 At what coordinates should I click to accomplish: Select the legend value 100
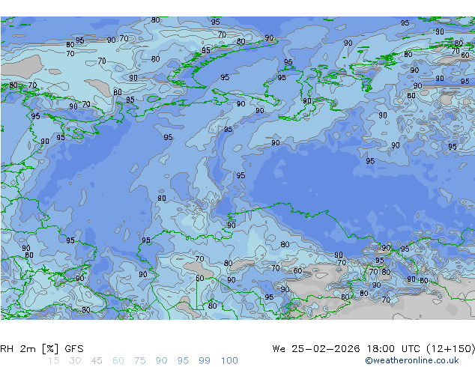(229, 361)
